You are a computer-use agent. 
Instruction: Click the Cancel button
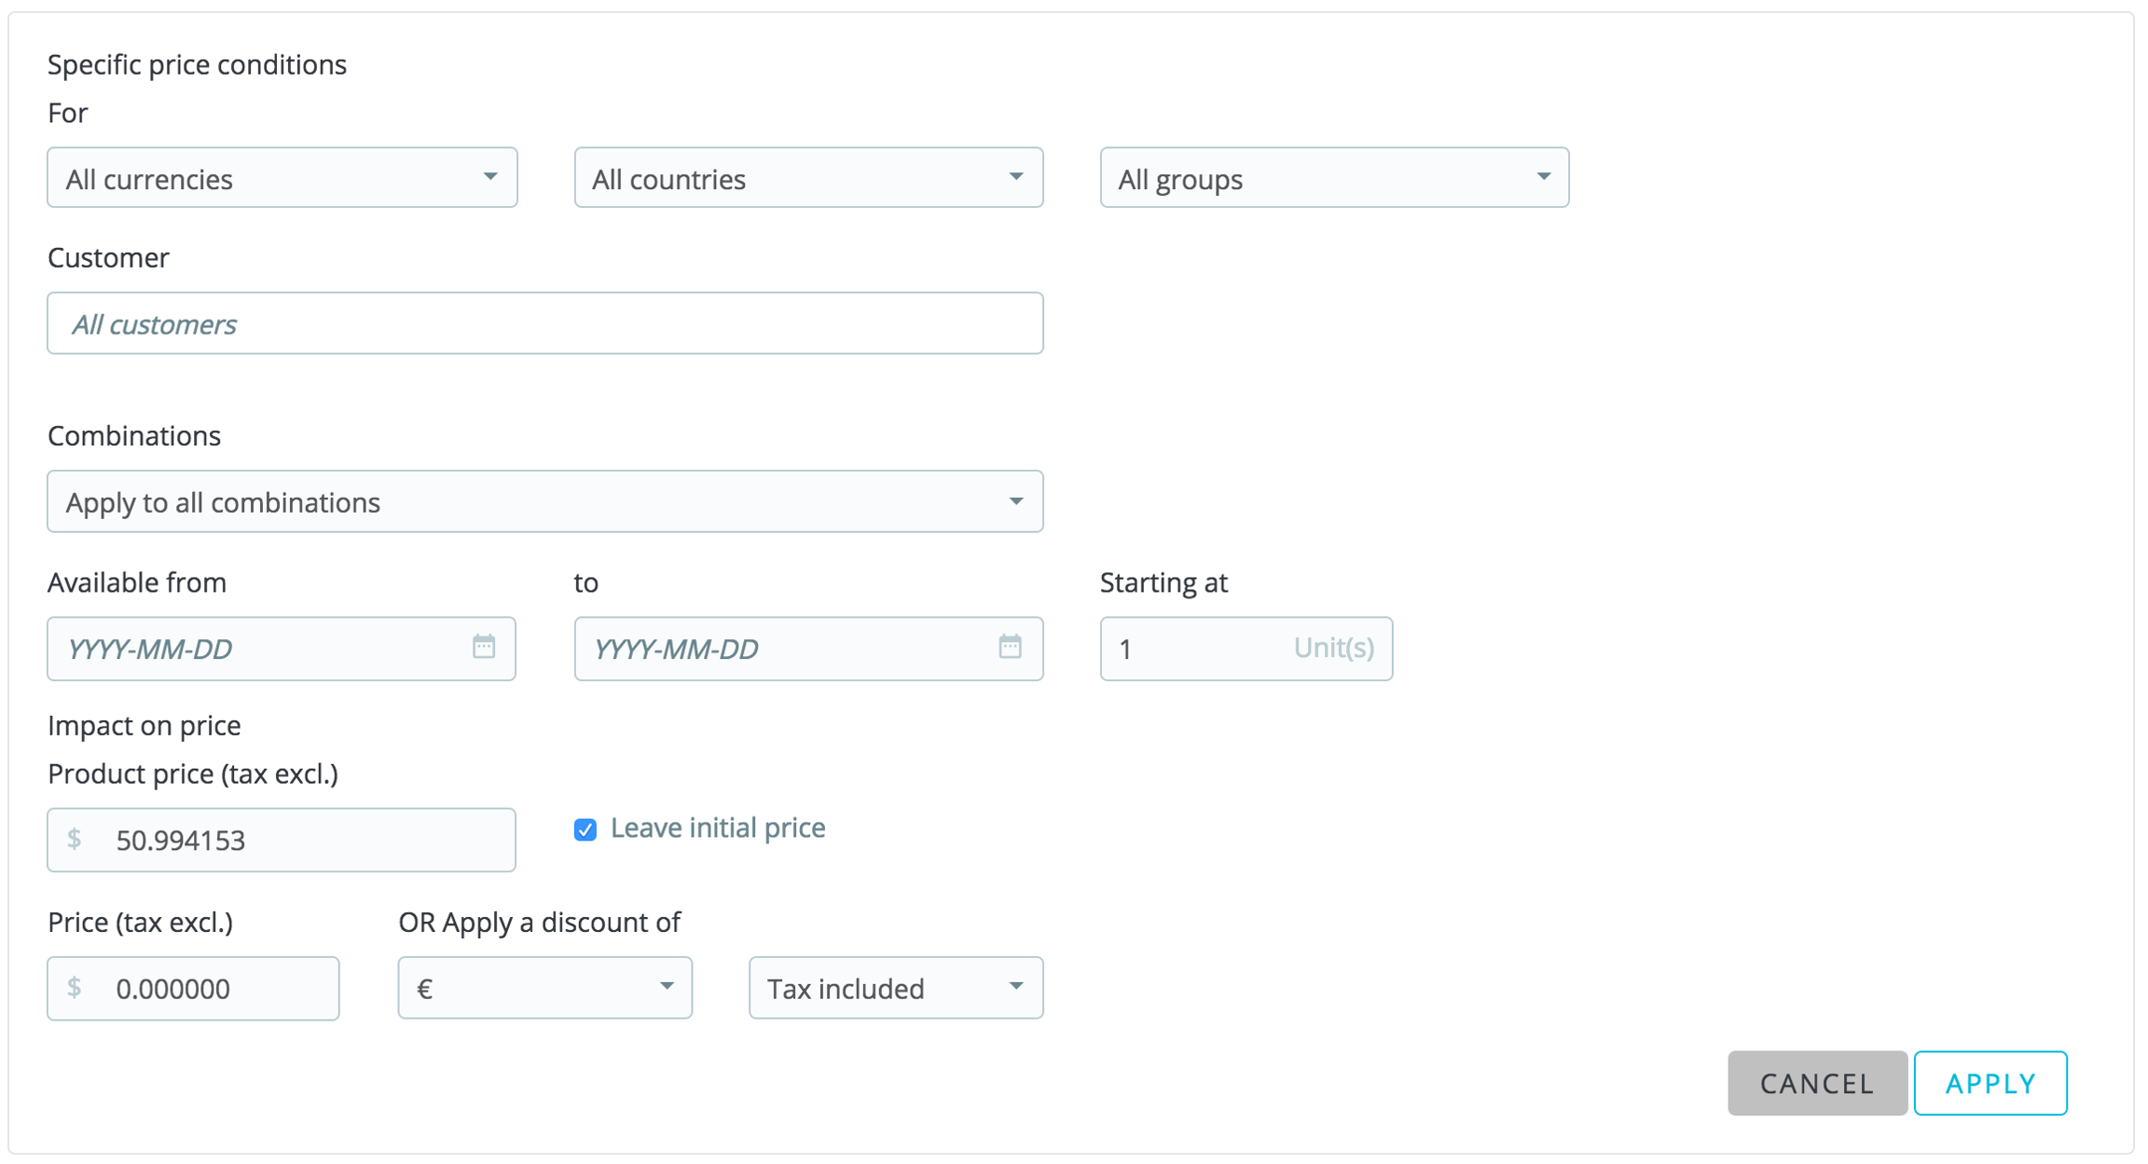[1816, 1083]
